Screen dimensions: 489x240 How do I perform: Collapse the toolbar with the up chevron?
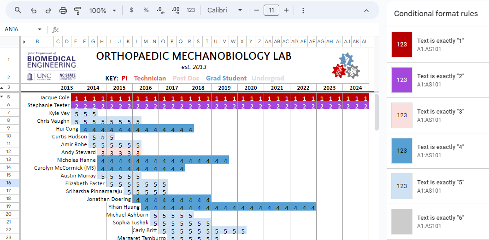pyautogui.click(x=366, y=10)
